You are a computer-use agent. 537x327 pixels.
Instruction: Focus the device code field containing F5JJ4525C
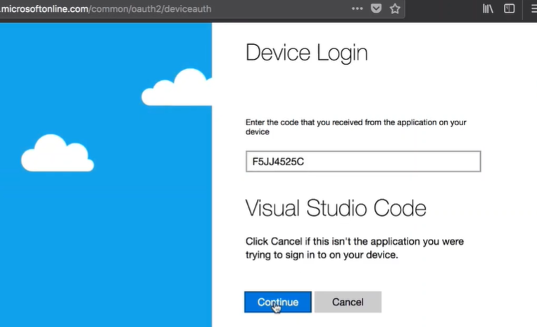tap(362, 162)
